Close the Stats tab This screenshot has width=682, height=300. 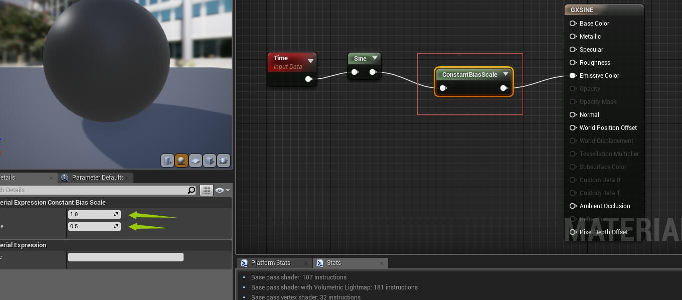tap(382, 263)
